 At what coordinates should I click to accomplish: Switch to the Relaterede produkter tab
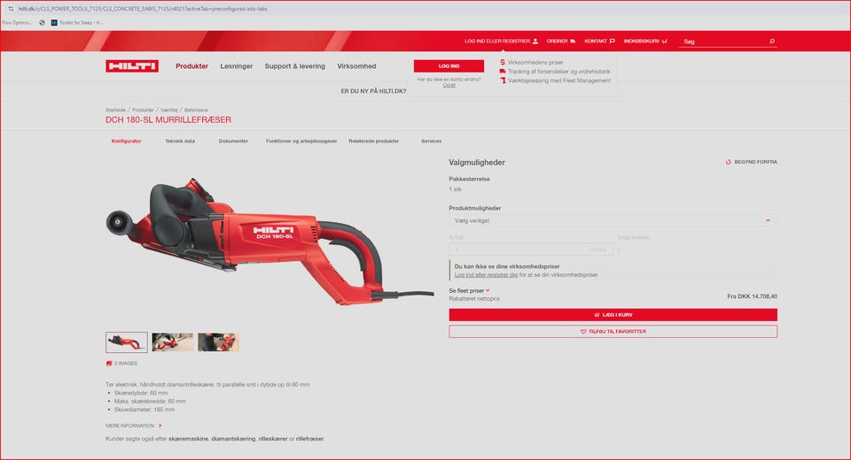pyautogui.click(x=373, y=141)
